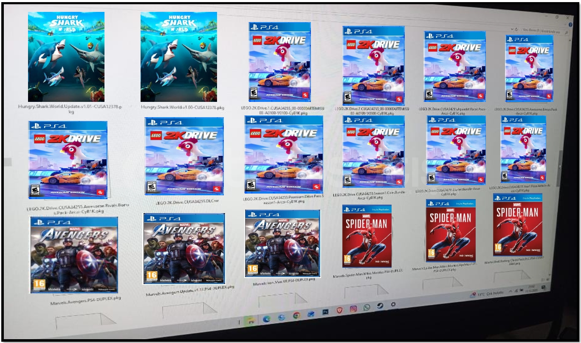This screenshot has height=343, width=581.
Task: Select the LEGO 2K Drive Awesome Bonus Pack cover
Action: (529, 68)
